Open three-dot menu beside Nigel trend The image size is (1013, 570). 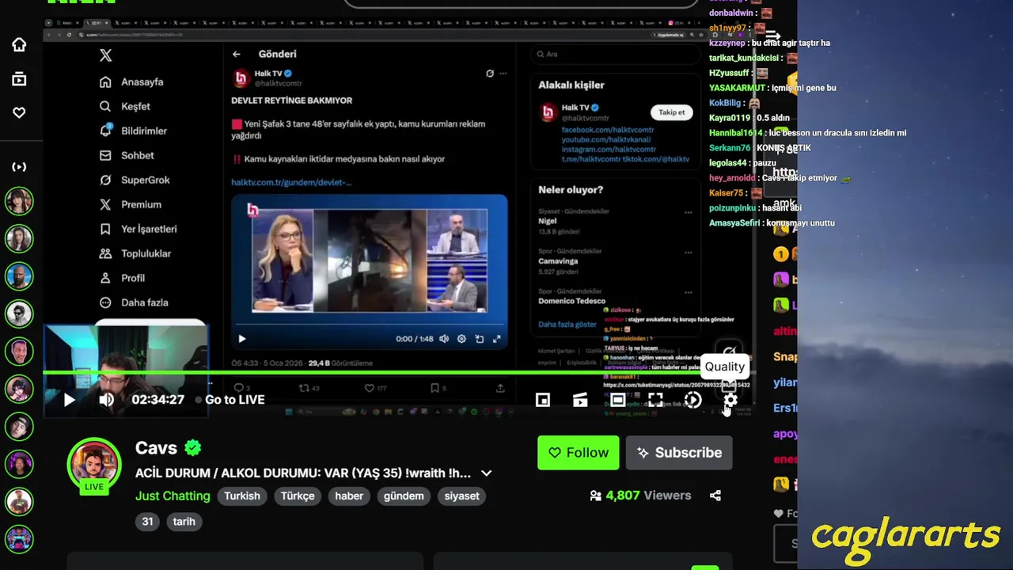click(x=688, y=212)
